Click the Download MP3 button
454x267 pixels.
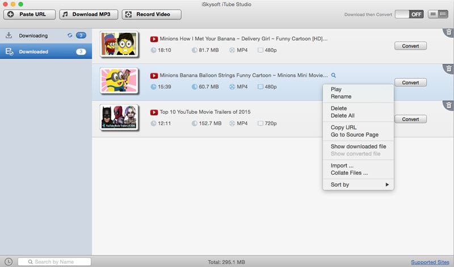(89, 15)
